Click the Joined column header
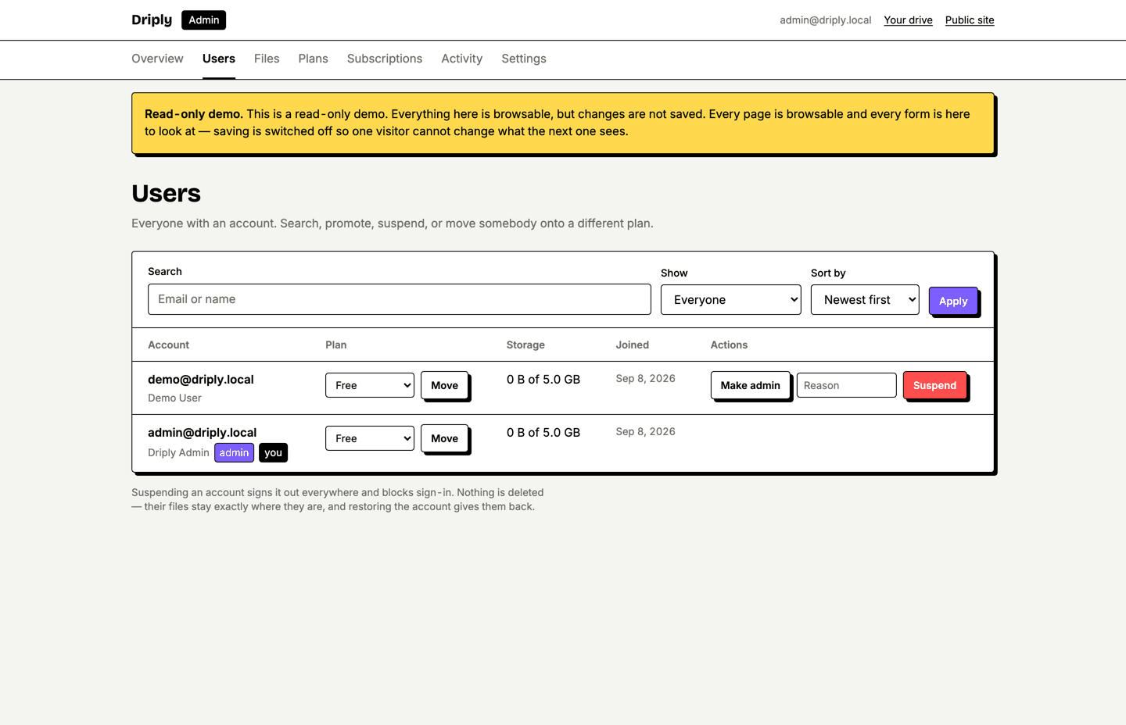 632,345
